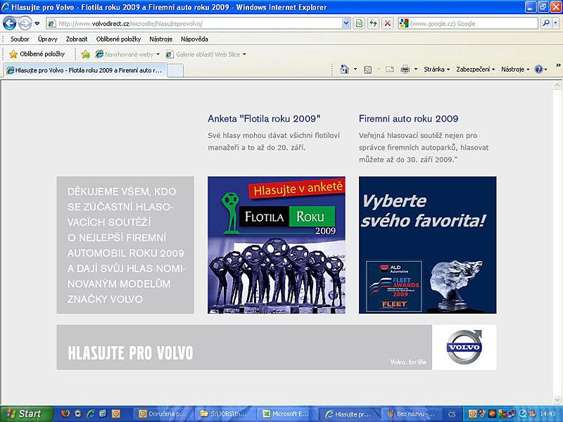Viewport: 563px width, 422px height.
Task: Open the Úpravy menu
Action: (x=47, y=39)
